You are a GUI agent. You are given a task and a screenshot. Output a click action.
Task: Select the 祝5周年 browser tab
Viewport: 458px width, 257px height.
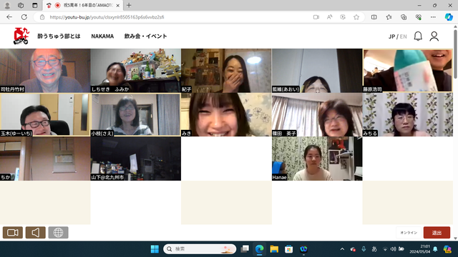(x=83, y=5)
